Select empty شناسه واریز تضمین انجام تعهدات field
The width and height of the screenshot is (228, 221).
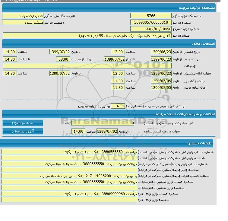click(69, 188)
